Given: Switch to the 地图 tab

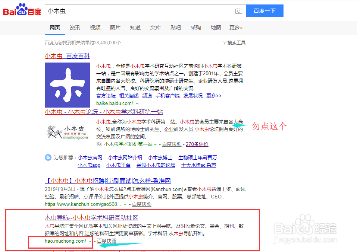Looking at the screenshot, I should coord(216,28).
